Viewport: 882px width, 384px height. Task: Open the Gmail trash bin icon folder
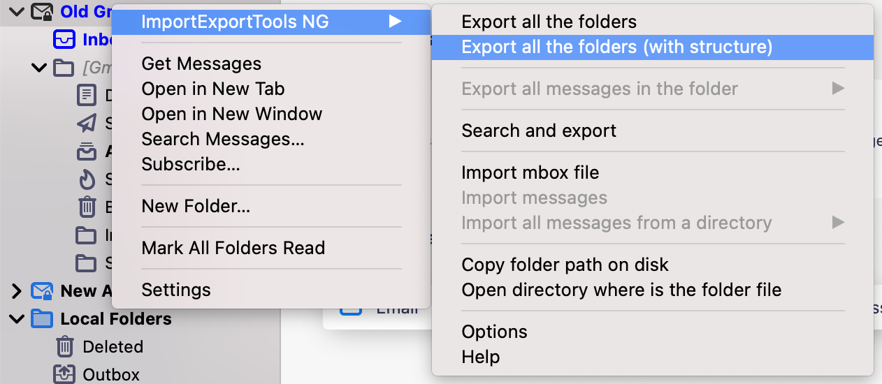(x=86, y=207)
